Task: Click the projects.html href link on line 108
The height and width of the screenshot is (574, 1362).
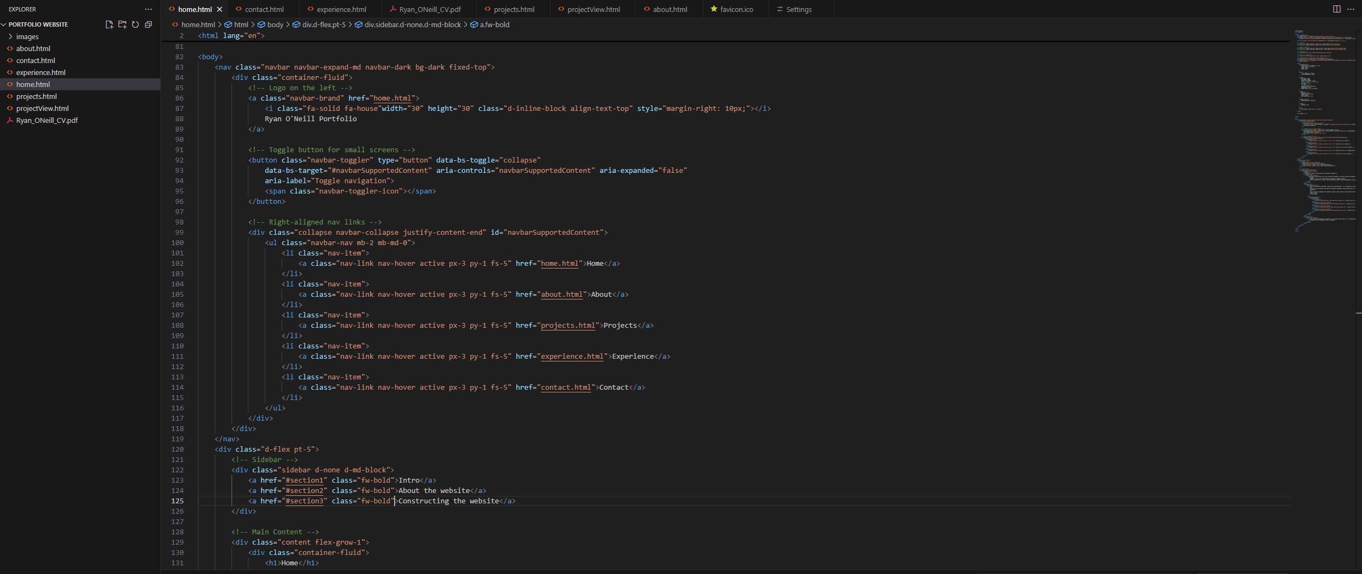Action: coord(568,325)
